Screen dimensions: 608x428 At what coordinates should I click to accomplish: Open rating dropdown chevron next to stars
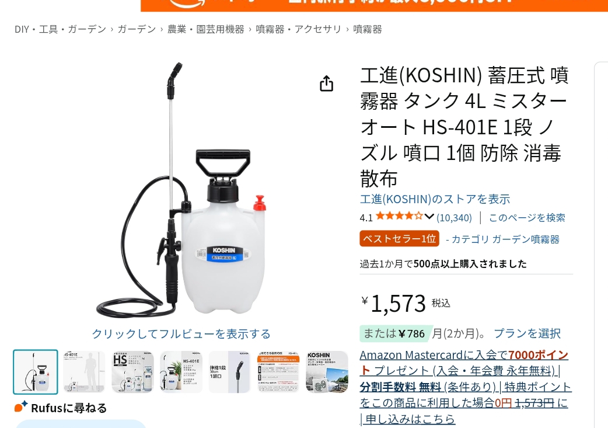coord(429,217)
